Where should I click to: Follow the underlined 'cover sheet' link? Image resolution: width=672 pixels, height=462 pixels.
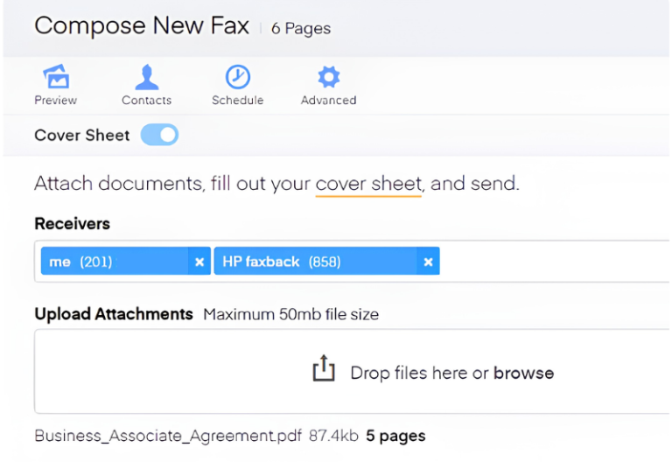pyautogui.click(x=368, y=184)
